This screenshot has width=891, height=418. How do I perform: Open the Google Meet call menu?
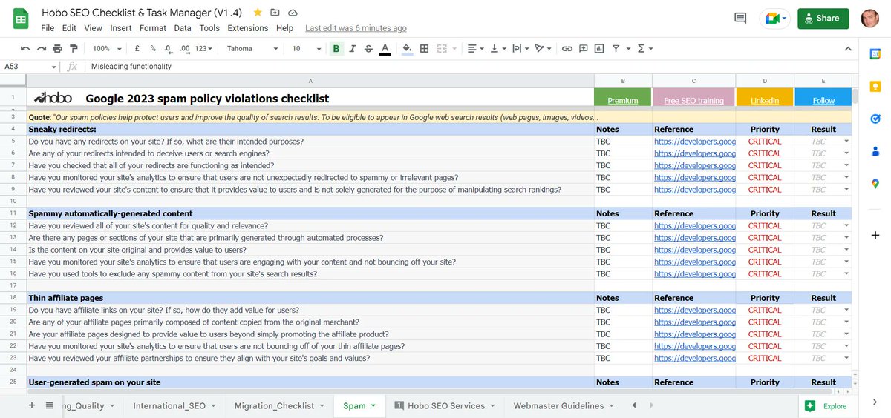(x=774, y=19)
